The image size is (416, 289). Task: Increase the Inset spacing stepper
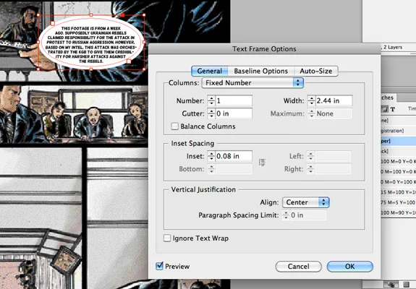211,154
